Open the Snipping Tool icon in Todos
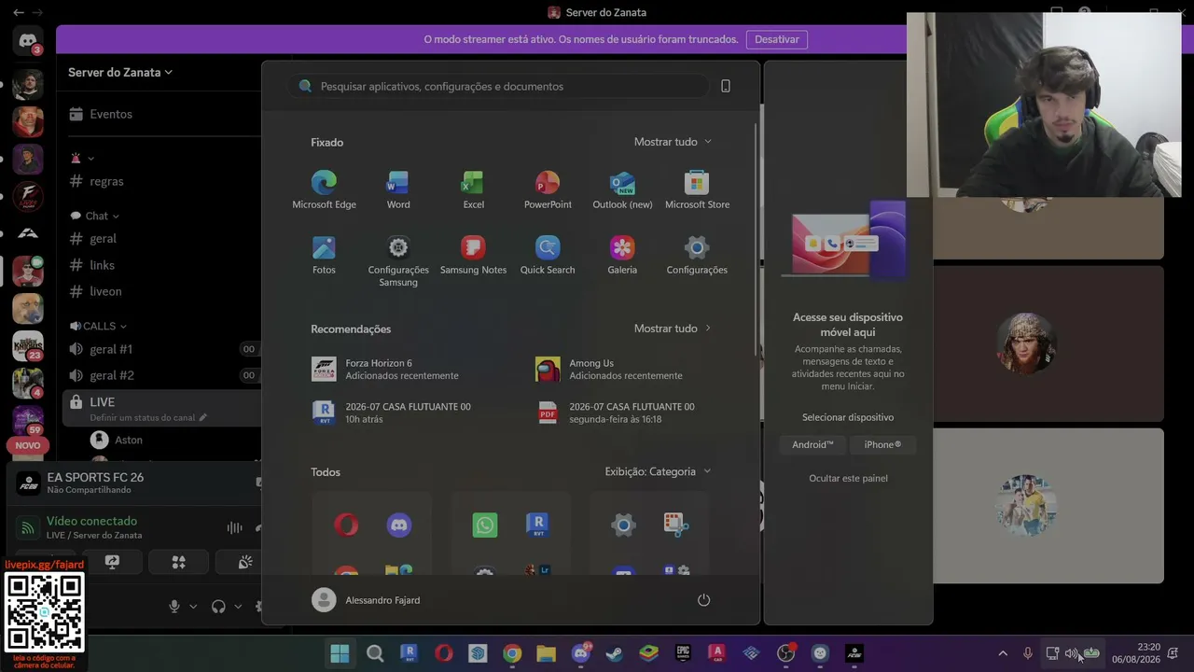 676,525
